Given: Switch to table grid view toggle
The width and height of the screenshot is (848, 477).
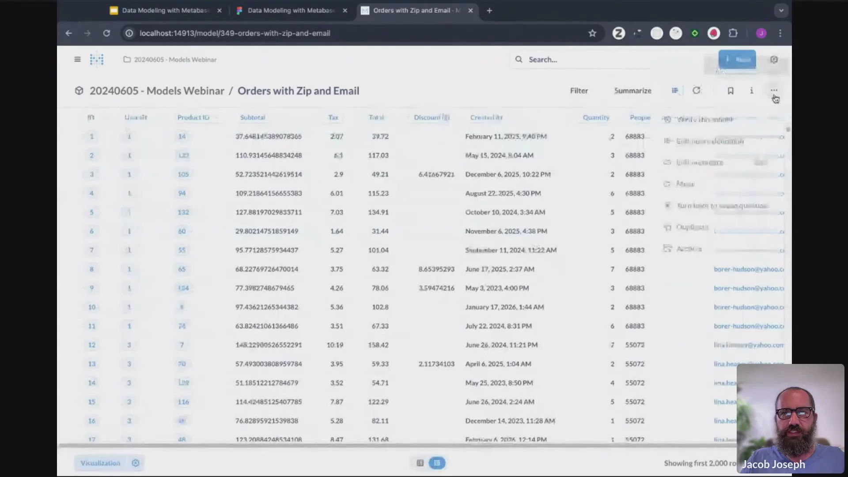Looking at the screenshot, I should [x=437, y=463].
